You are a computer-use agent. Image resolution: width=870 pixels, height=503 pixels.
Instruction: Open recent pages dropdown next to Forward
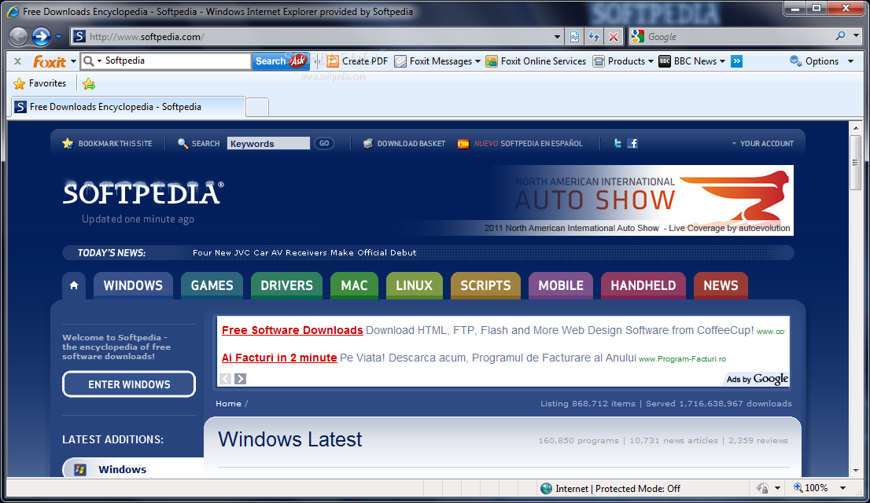(59, 37)
